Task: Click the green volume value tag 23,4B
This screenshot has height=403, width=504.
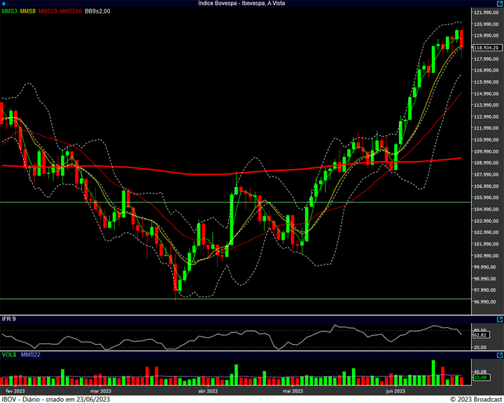Action: point(479,378)
